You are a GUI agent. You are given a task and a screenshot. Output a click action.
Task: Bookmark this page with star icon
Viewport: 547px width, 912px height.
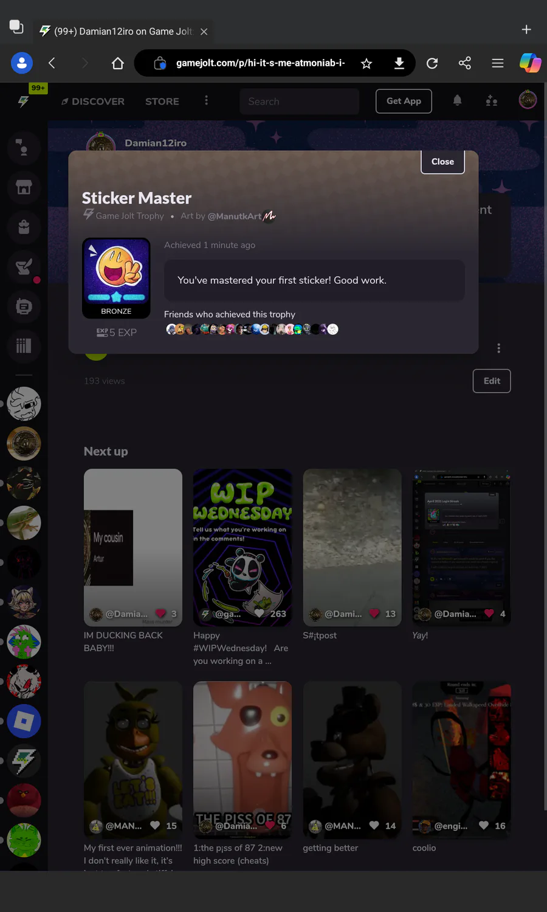(366, 63)
